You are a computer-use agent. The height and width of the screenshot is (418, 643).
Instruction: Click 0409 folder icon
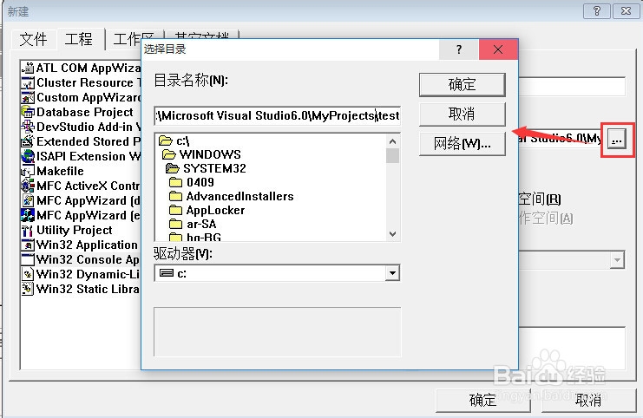click(175, 182)
